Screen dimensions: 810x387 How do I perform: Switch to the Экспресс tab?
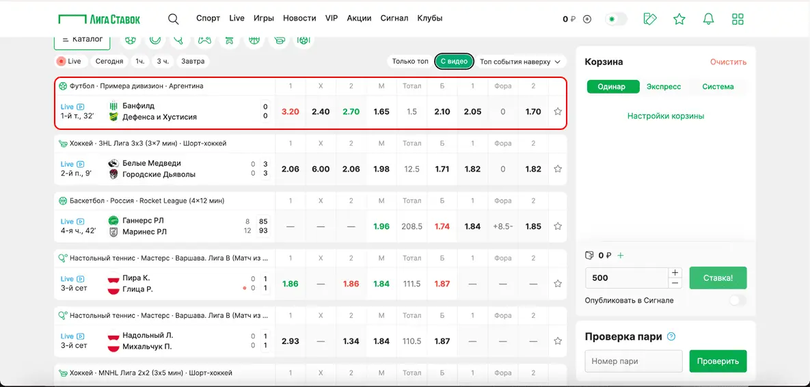664,87
